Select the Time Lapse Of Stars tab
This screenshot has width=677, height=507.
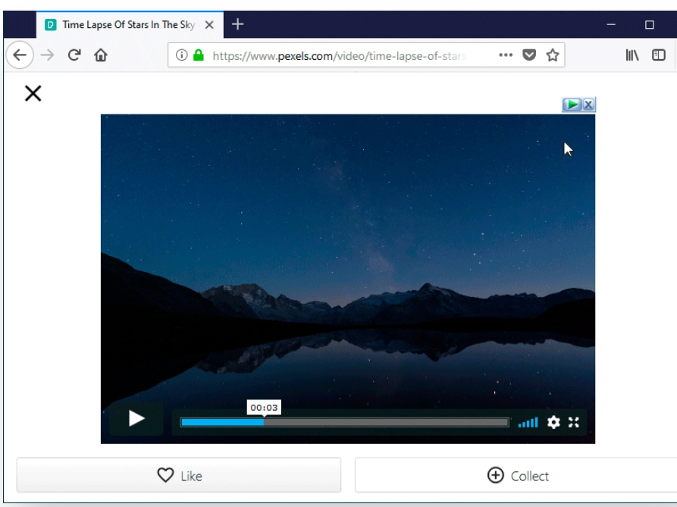tap(130, 24)
